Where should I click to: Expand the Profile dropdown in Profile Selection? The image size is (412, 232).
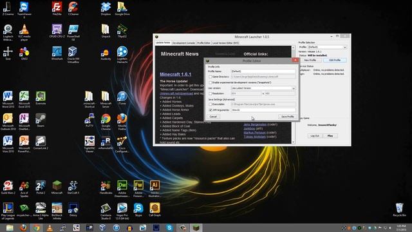327,47
